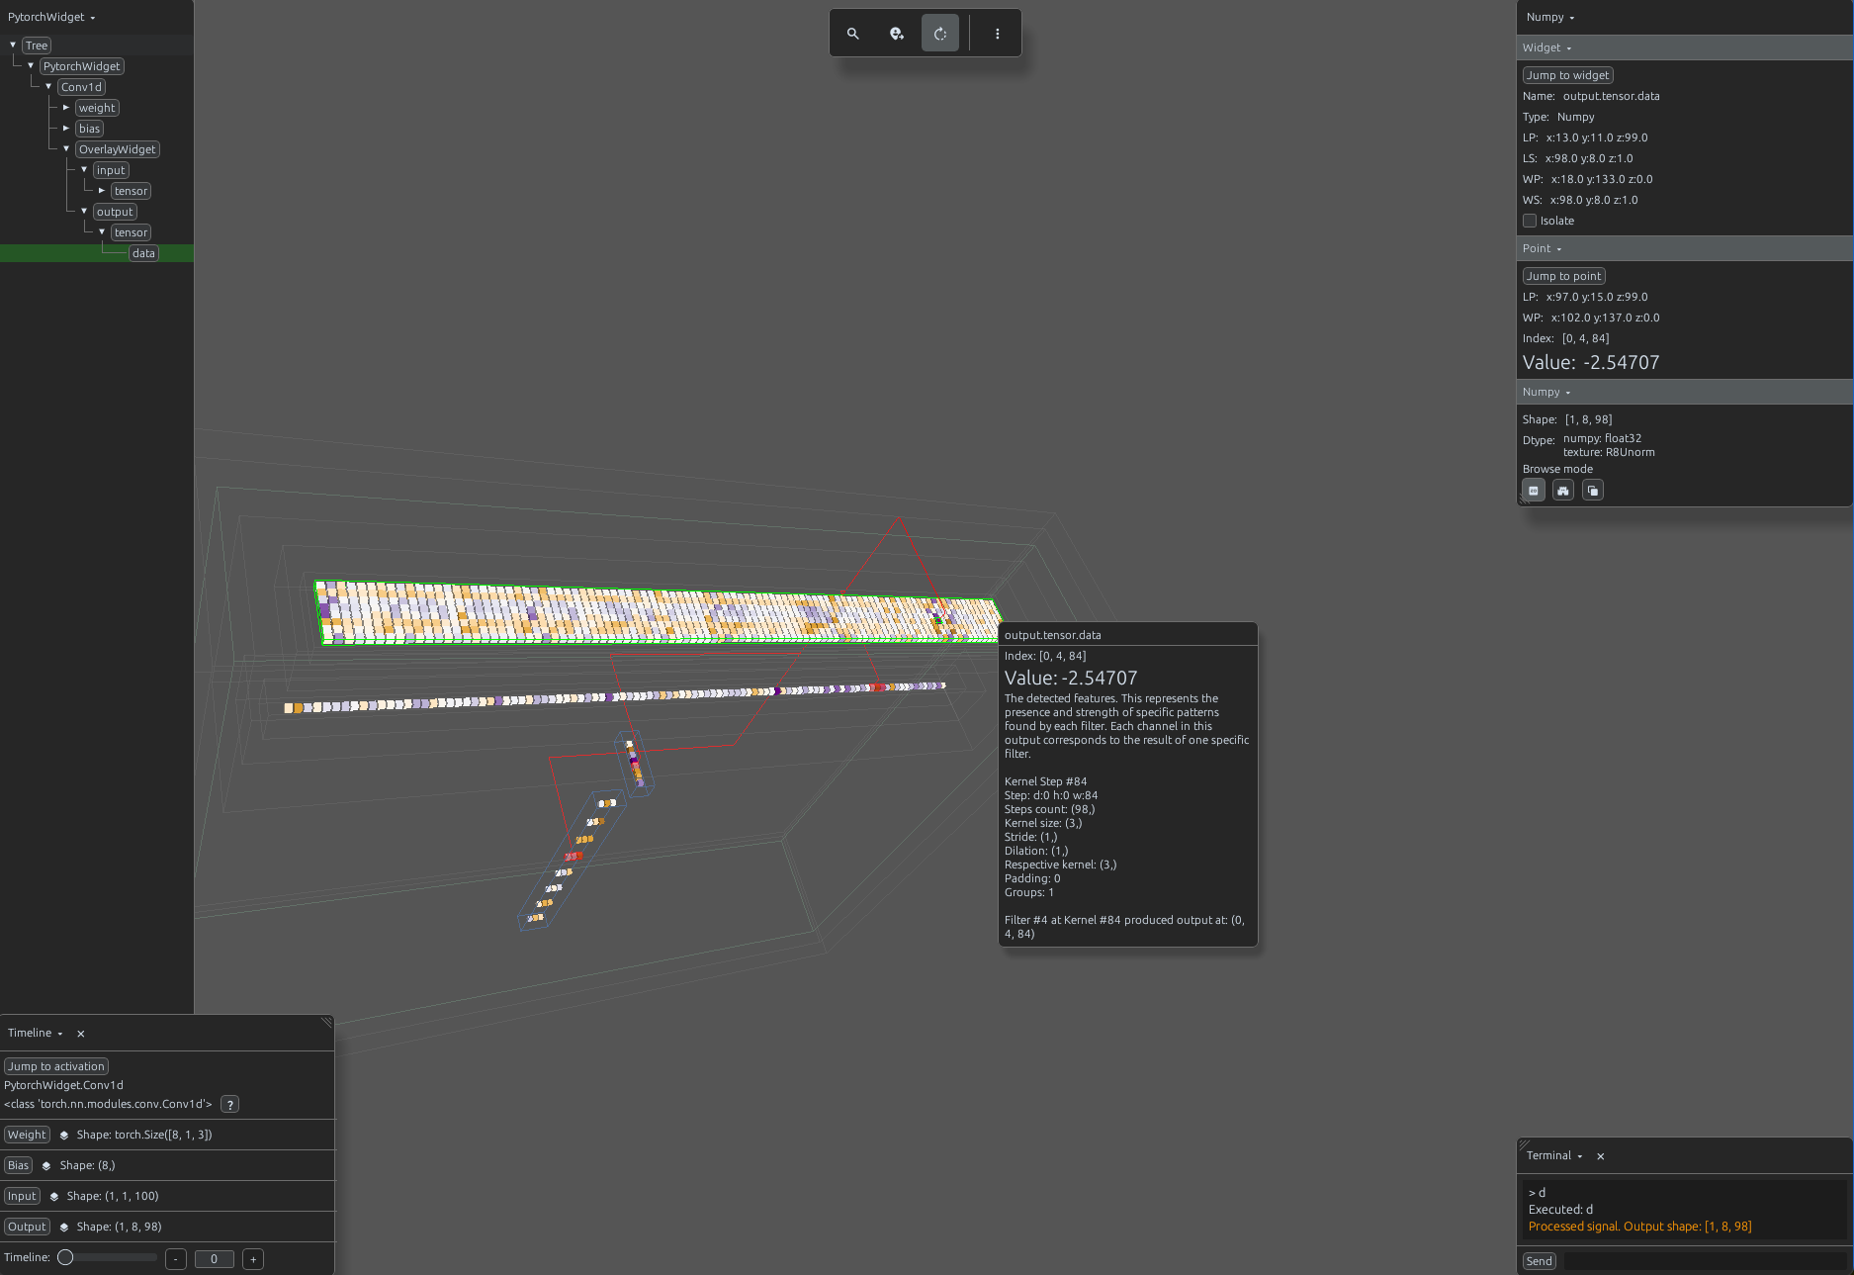Screen dimensions: 1854x1275
Task: Click the layers icon next to Weight shape
Action: click(64, 1136)
